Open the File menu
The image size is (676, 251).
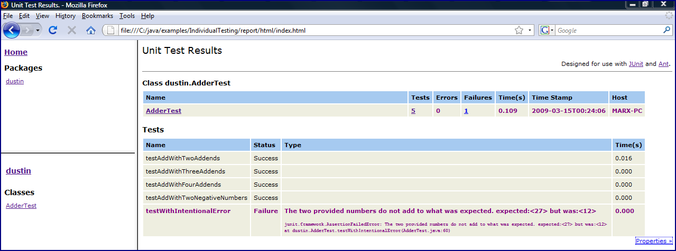pos(7,16)
